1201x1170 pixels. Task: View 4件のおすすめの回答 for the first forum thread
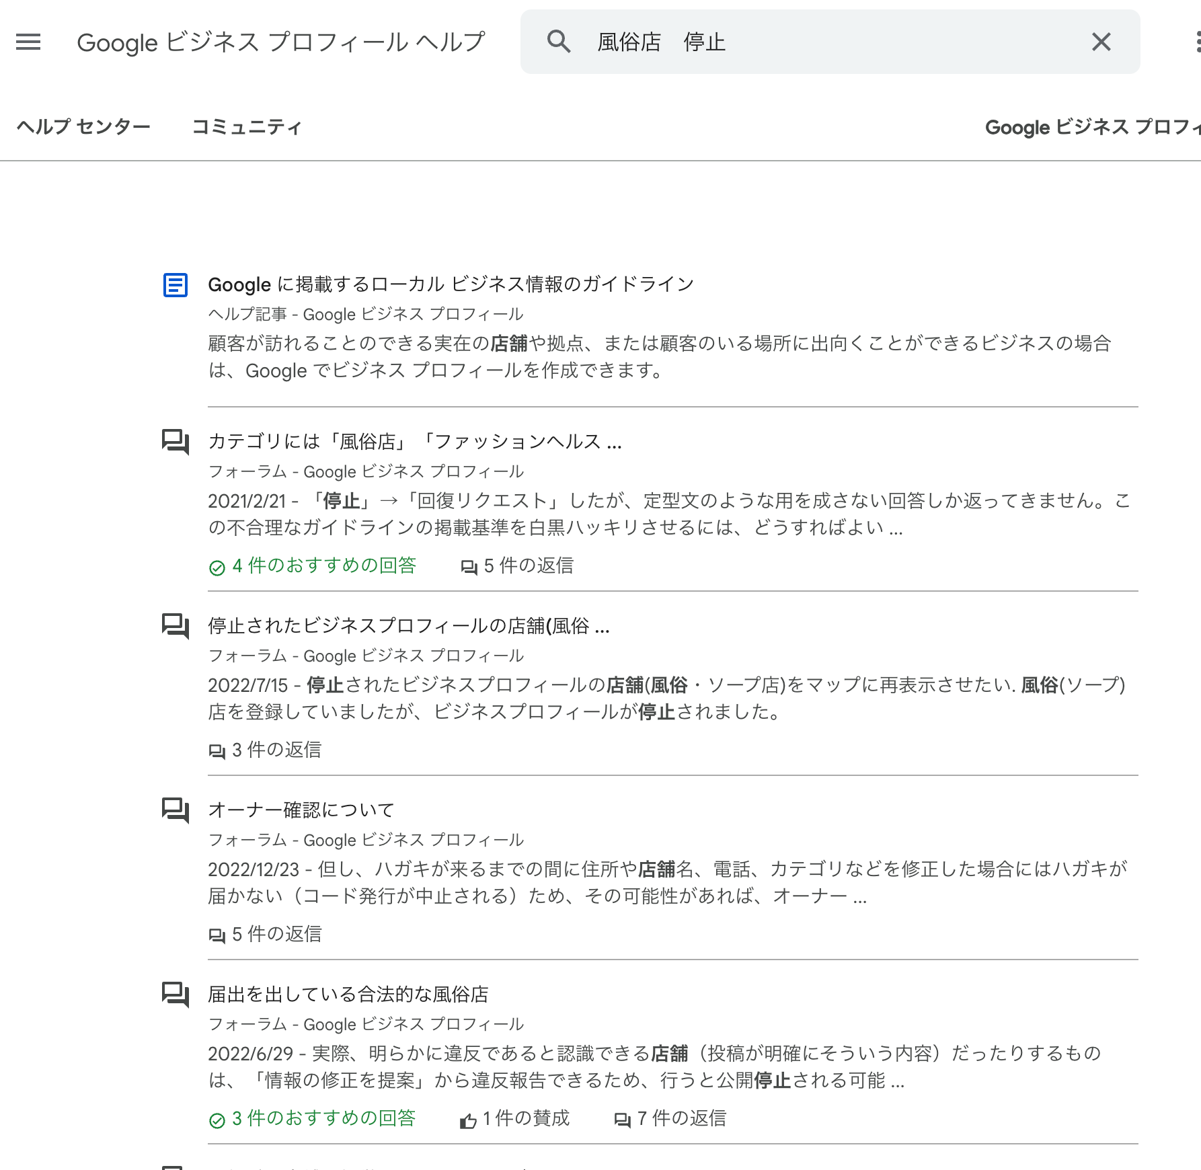point(313,565)
